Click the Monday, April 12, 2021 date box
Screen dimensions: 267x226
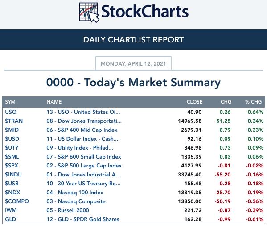pyautogui.click(x=133, y=63)
